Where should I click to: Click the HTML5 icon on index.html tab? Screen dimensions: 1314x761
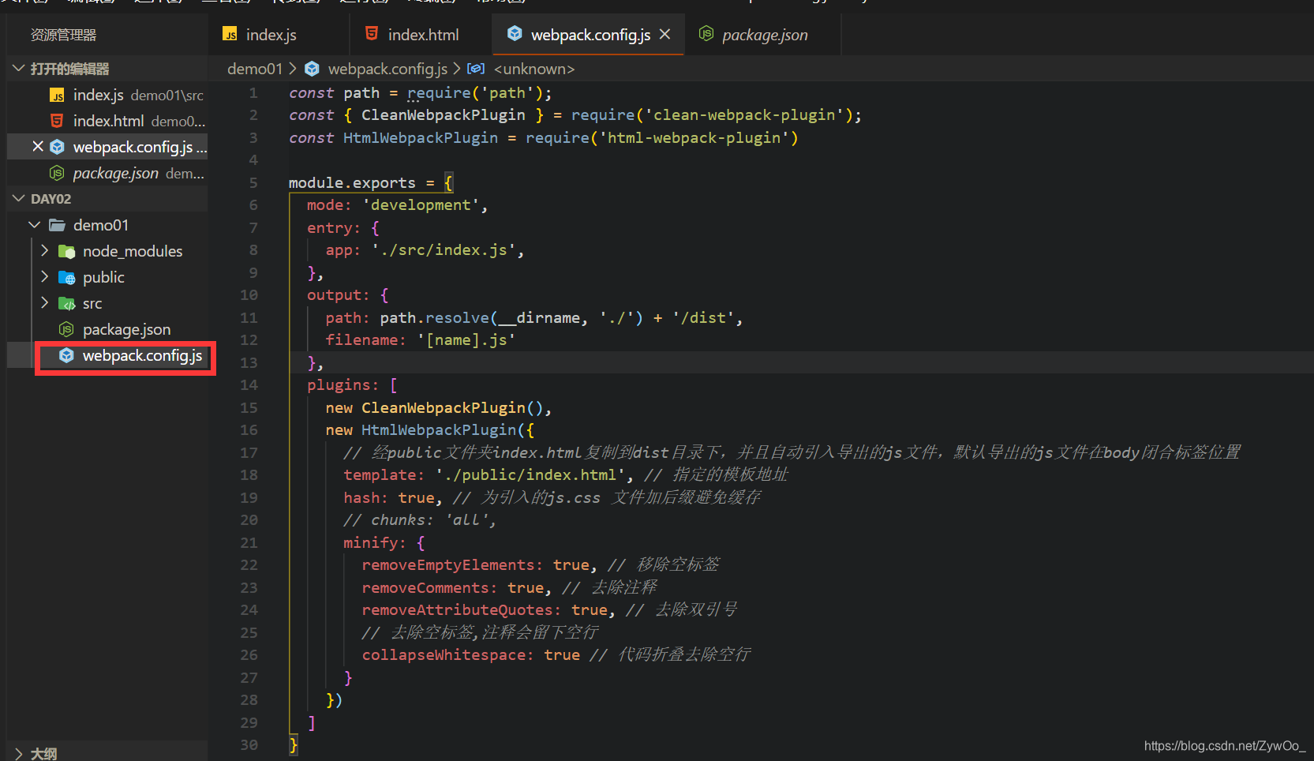[x=372, y=34]
